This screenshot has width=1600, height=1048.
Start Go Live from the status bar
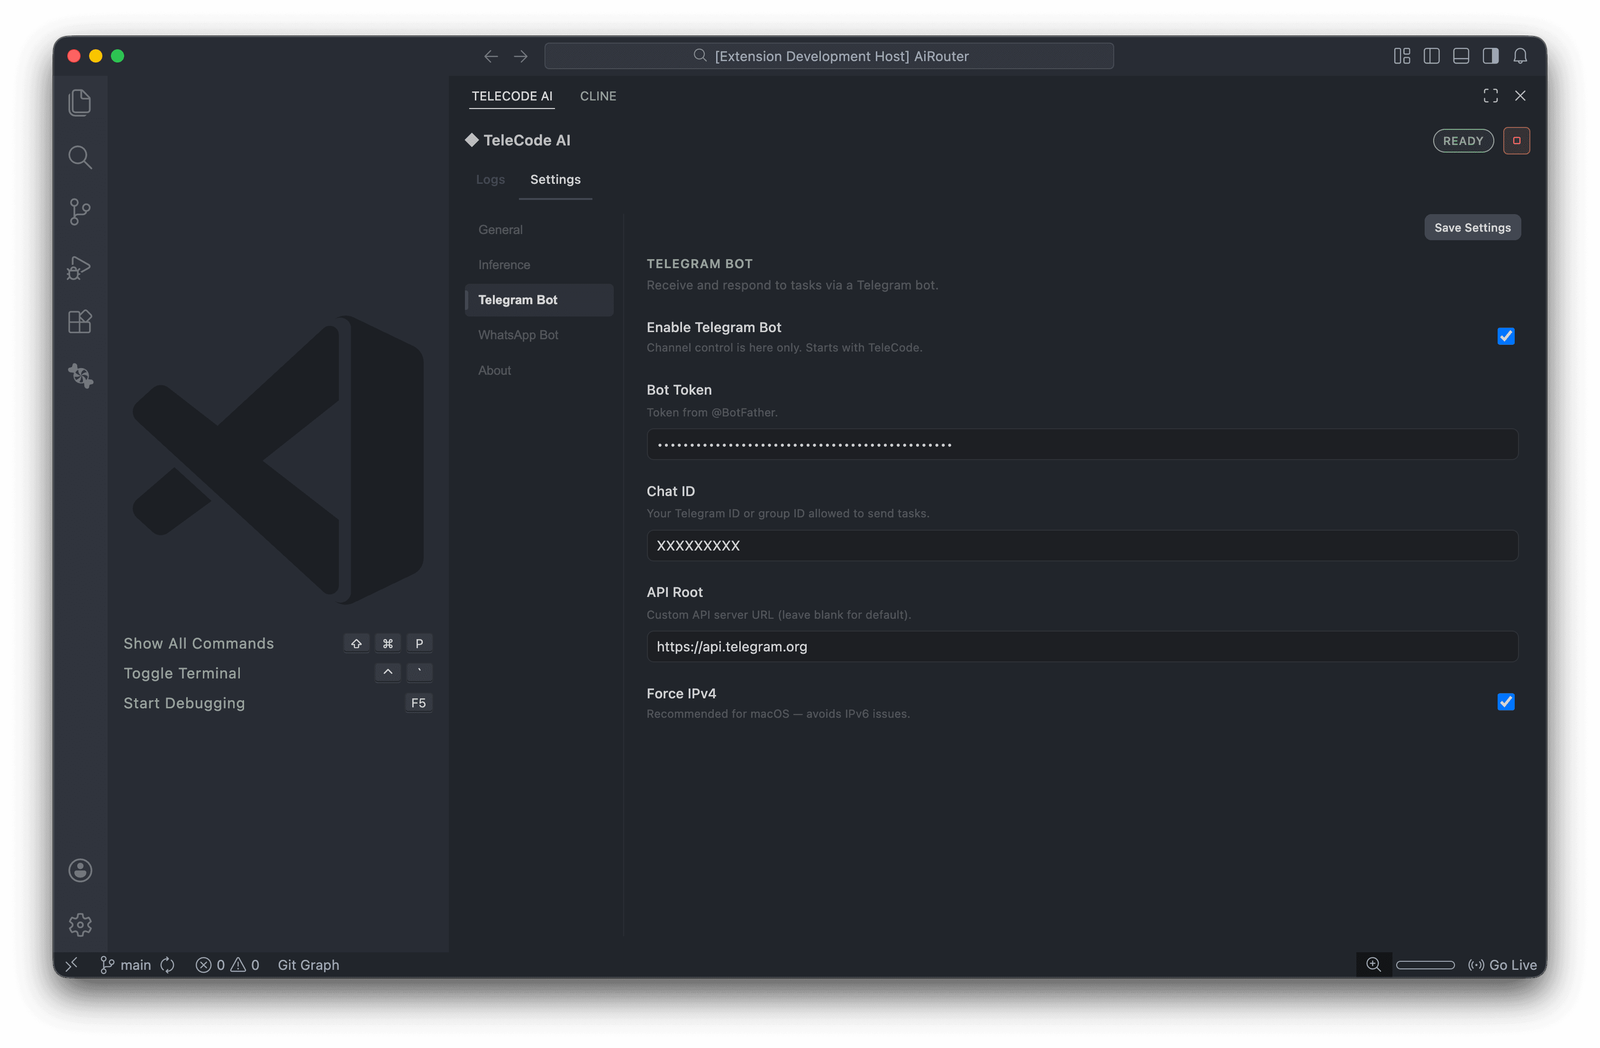(1503, 965)
